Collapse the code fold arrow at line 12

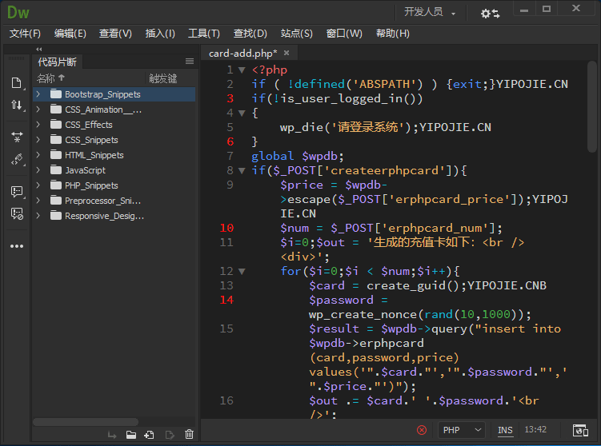click(x=242, y=271)
